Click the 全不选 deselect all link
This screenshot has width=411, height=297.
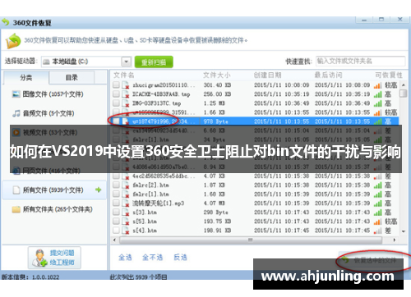click(153, 257)
